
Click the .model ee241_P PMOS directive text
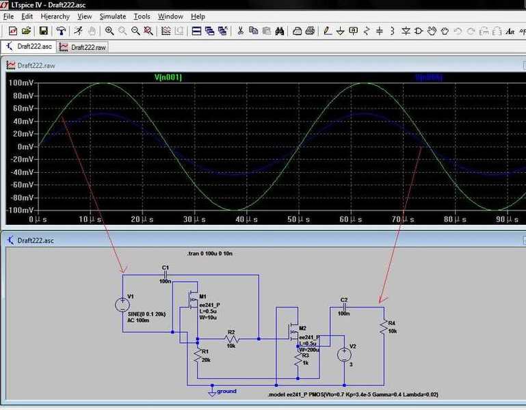point(353,394)
